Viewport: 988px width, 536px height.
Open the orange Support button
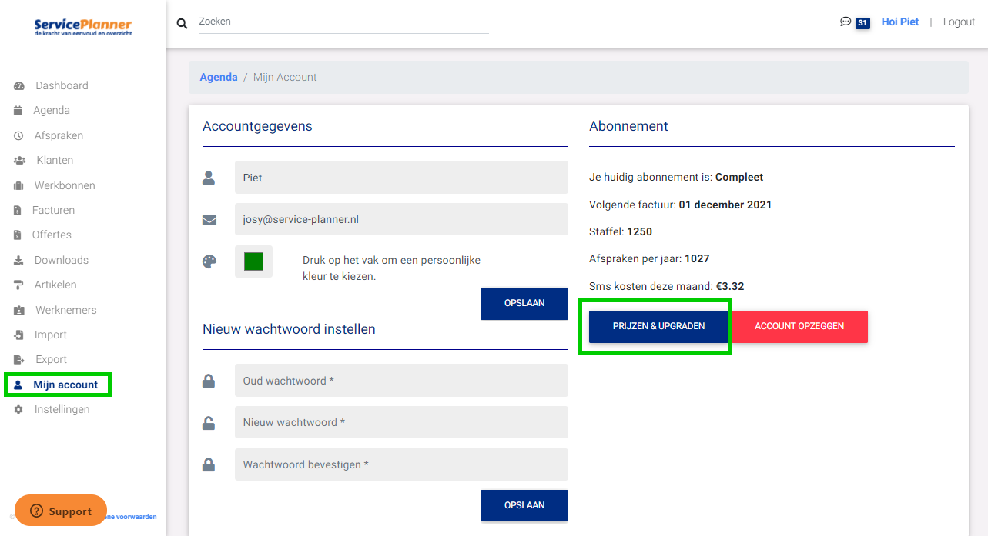pos(61,511)
